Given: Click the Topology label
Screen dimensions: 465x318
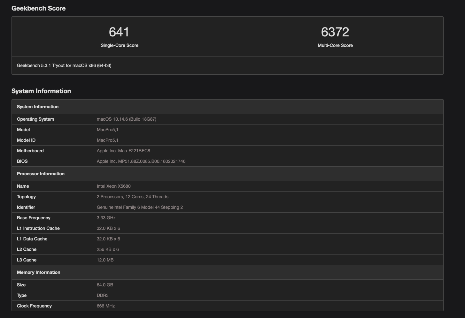Looking at the screenshot, I should click(26, 197).
